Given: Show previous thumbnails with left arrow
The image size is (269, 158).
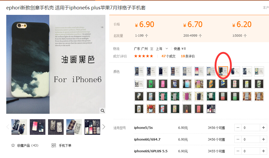Looking at the screenshot, I should click(x=8, y=127).
